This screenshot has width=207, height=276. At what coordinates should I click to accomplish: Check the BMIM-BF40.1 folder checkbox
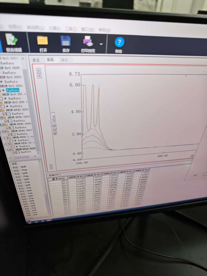[6, 138]
